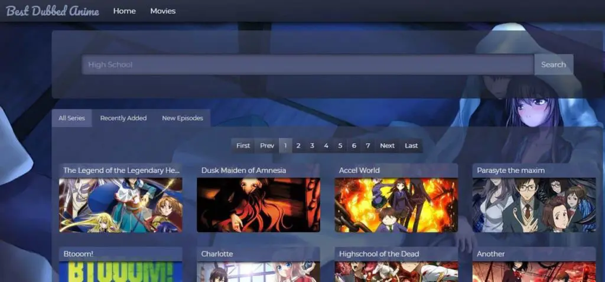605x282 pixels.
Task: Open Accel World title link
Action: [359, 170]
